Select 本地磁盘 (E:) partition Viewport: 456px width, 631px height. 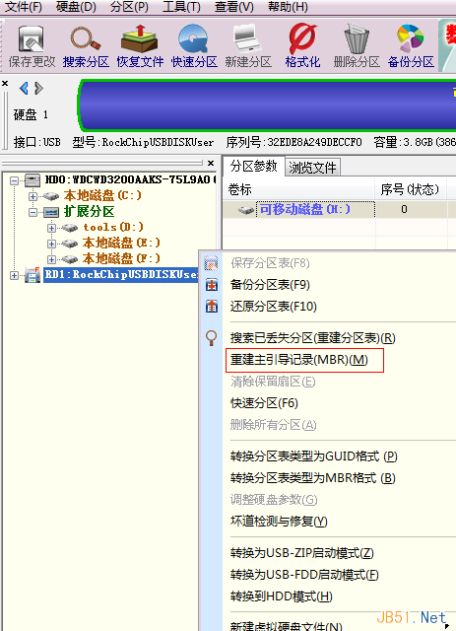(121, 244)
